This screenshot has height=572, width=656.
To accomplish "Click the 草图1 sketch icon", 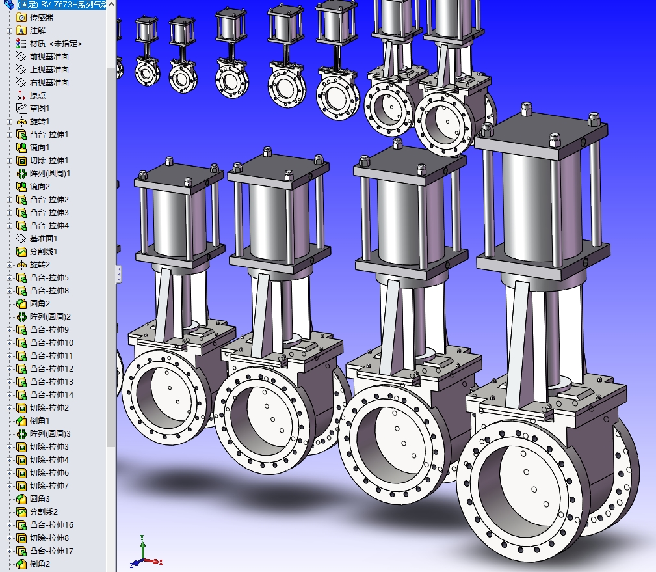I will click(21, 108).
